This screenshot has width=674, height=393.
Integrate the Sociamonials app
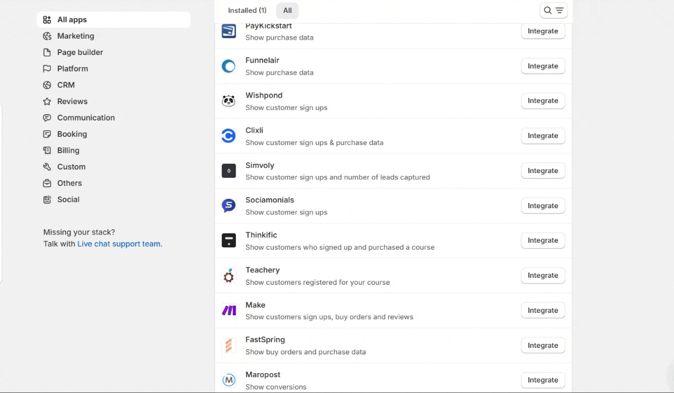[x=543, y=206]
